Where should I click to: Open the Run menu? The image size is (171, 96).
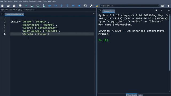(x=21, y=1)
